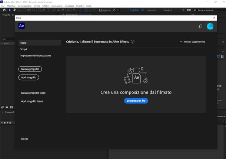This screenshot has height=159, width=226.
Task: Click the search magnifier in welcome dialog
Action: click(200, 26)
